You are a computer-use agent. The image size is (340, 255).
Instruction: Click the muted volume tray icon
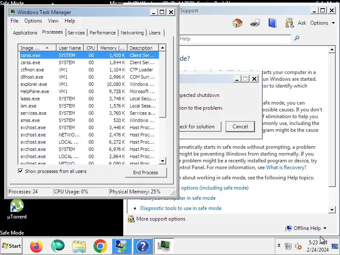click(298, 246)
